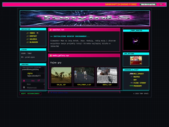Viewport: 169px width, 127px height.
Task: Focus the Wiadomość message field
Action: click(35, 87)
